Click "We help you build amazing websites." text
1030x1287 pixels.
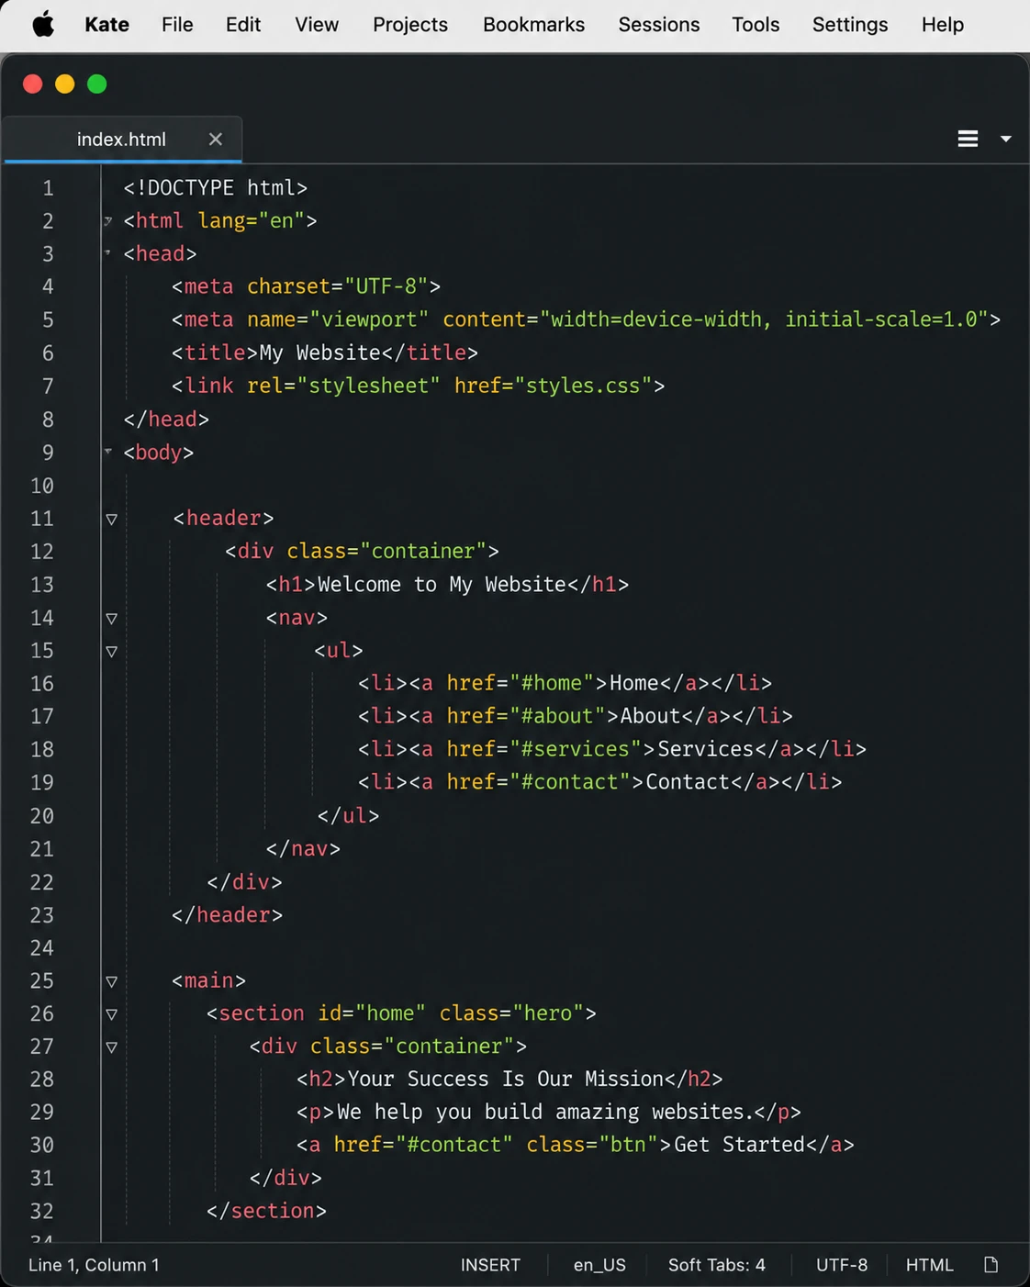(x=544, y=1113)
